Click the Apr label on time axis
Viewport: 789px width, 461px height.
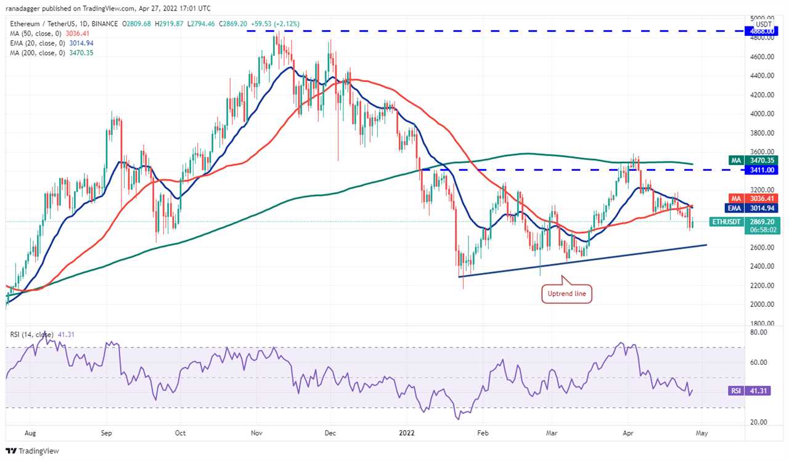click(627, 433)
